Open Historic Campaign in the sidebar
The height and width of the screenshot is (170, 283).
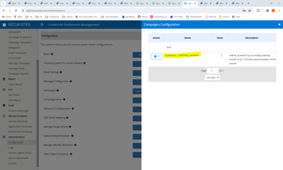[x=19, y=111]
